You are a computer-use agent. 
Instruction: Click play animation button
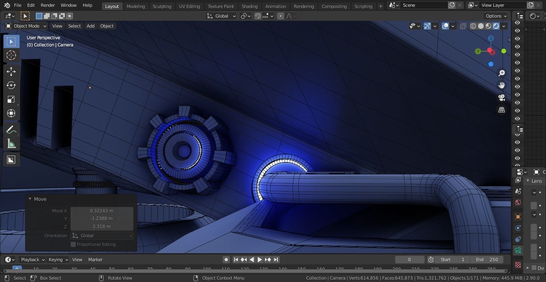click(x=260, y=260)
